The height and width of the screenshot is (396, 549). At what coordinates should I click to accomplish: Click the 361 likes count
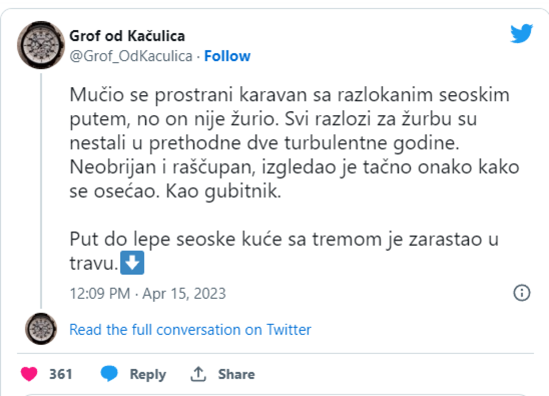point(61,373)
